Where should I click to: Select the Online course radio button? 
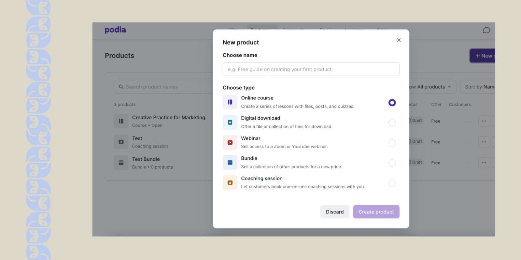[x=392, y=103]
